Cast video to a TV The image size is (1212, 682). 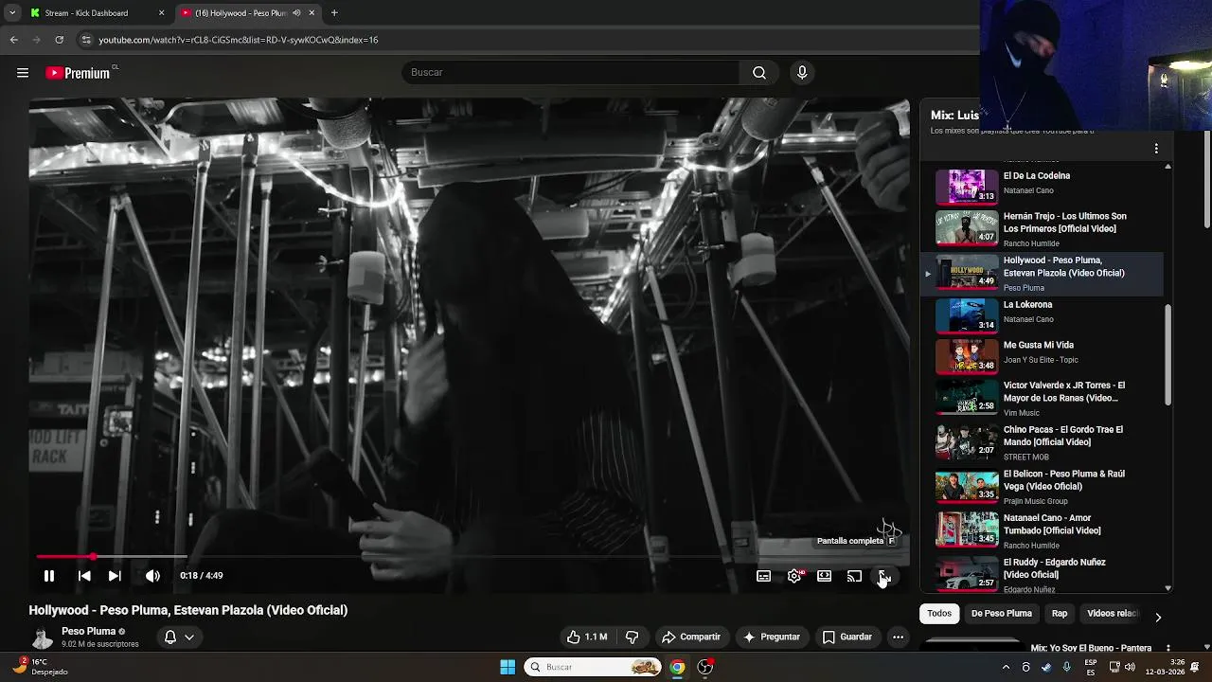pyautogui.click(x=854, y=576)
